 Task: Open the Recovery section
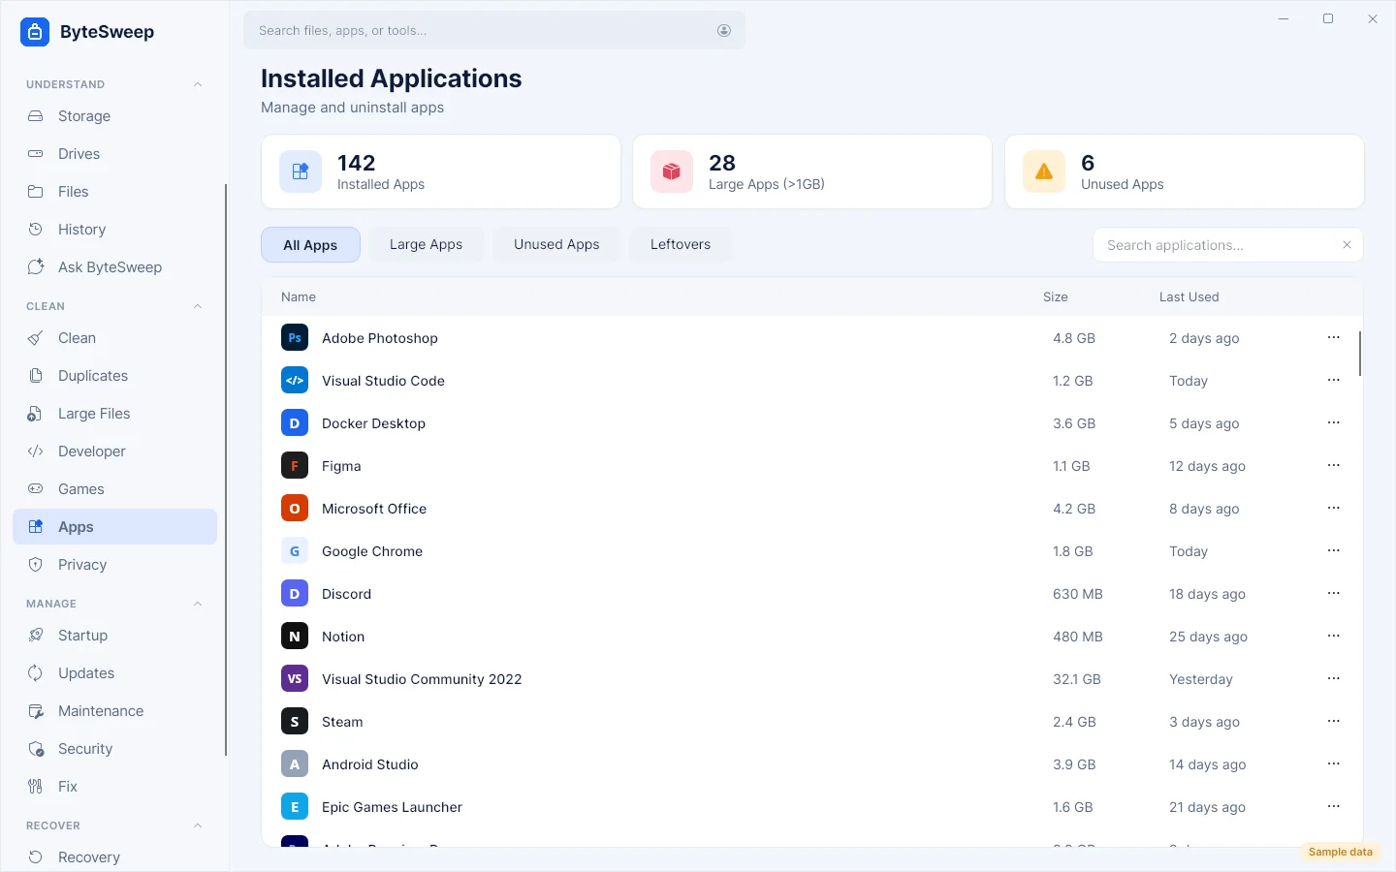tap(114, 857)
